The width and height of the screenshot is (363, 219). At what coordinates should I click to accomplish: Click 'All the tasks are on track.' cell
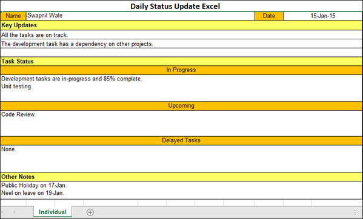pos(181,35)
